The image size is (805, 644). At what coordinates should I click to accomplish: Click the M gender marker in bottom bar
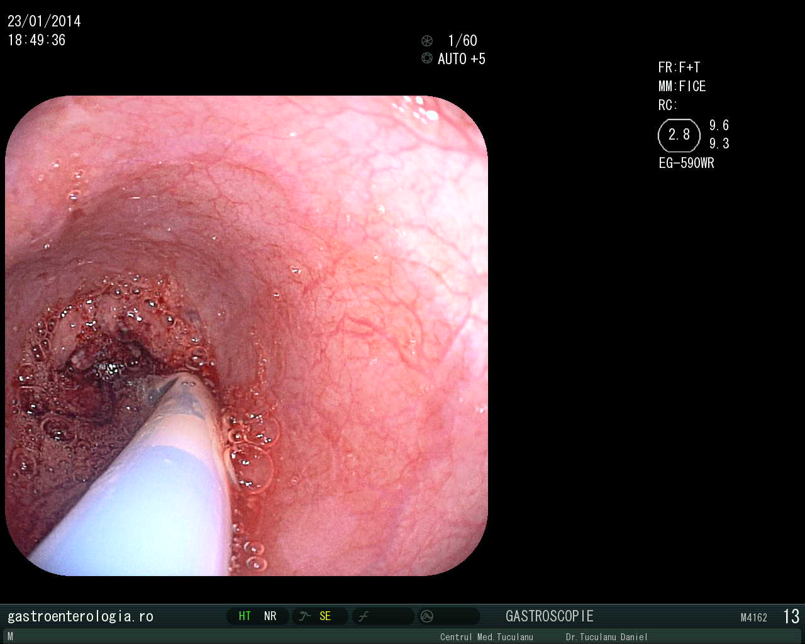[x=10, y=637]
